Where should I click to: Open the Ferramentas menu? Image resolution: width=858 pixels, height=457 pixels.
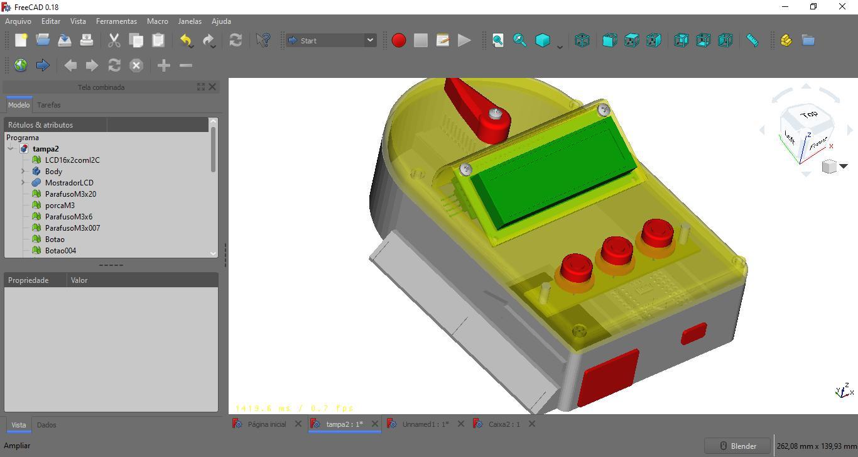[116, 21]
